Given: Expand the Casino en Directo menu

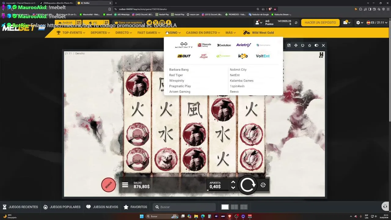Looking at the screenshot, I should [203, 33].
